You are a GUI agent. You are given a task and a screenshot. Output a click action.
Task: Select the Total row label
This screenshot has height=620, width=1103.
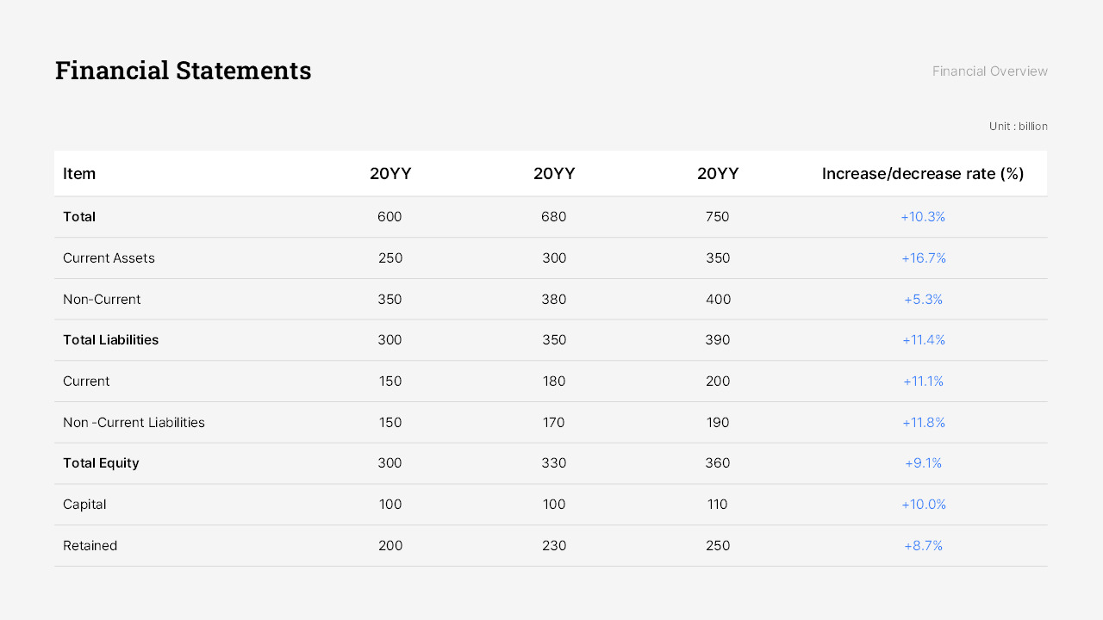tap(79, 217)
